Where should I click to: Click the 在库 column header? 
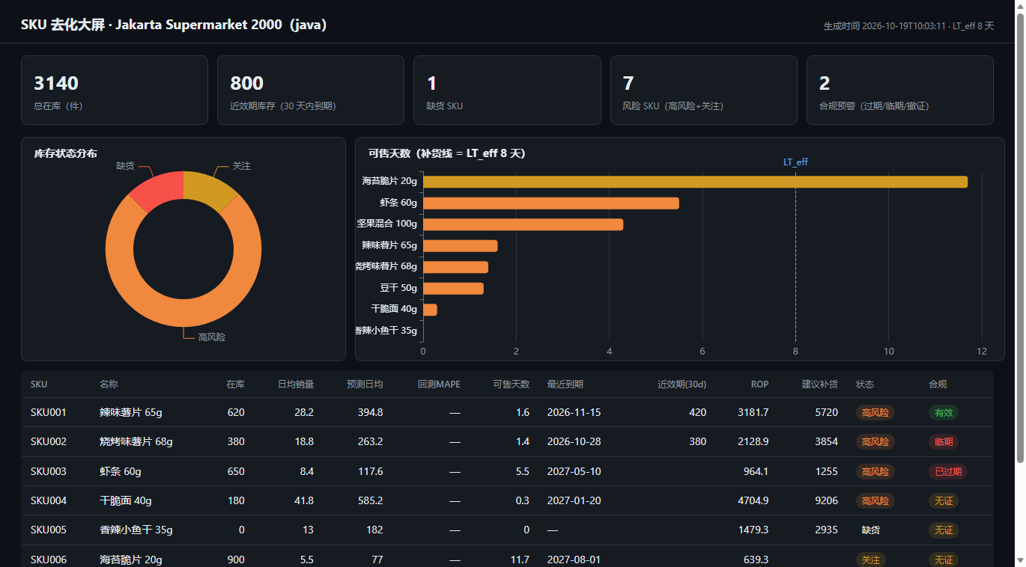tap(235, 384)
